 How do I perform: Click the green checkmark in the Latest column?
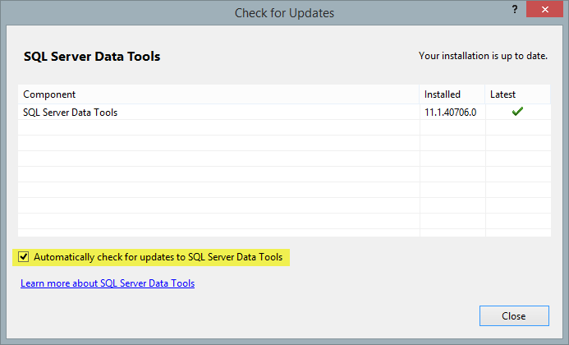tap(517, 112)
